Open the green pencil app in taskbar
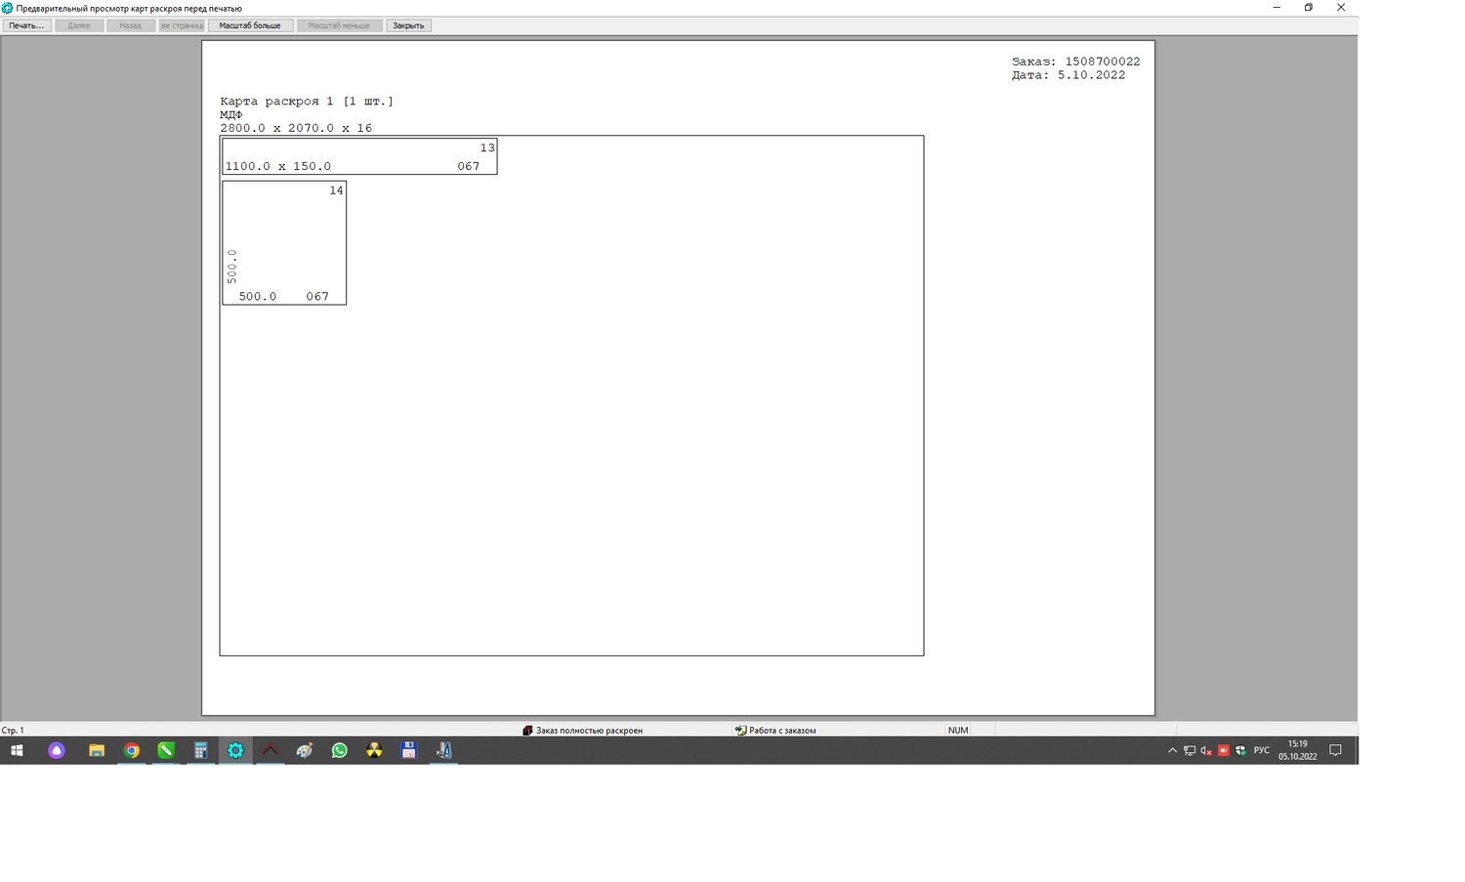1465x882 pixels. coord(166,750)
